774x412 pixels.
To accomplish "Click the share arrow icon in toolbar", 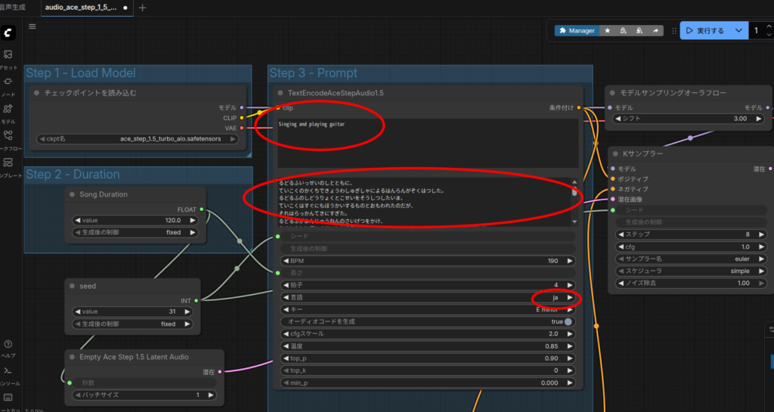I will point(655,31).
